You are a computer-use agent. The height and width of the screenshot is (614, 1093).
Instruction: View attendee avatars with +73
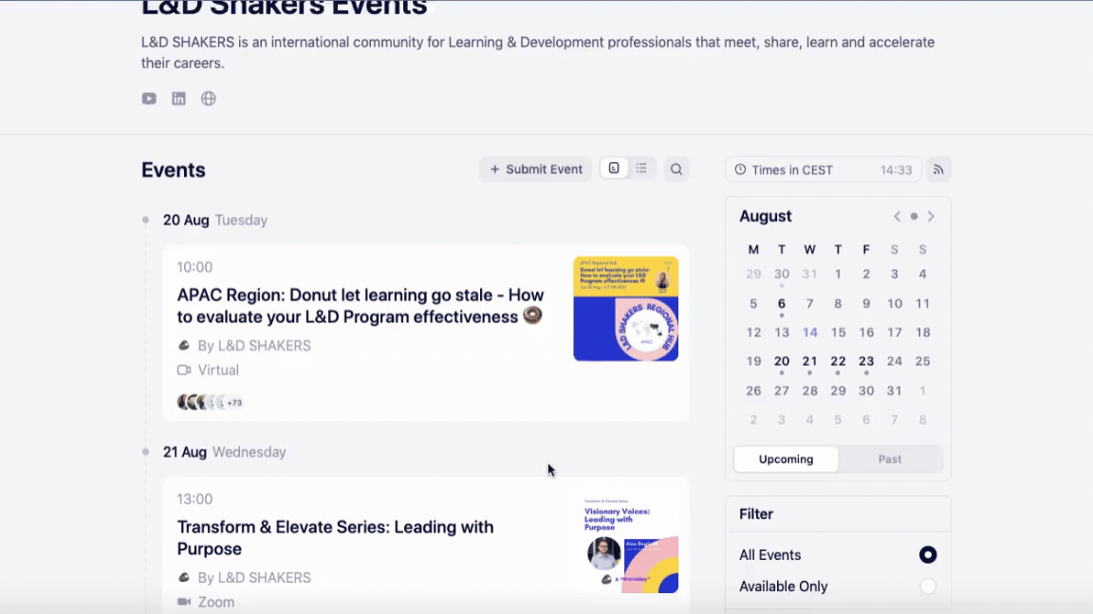click(210, 403)
